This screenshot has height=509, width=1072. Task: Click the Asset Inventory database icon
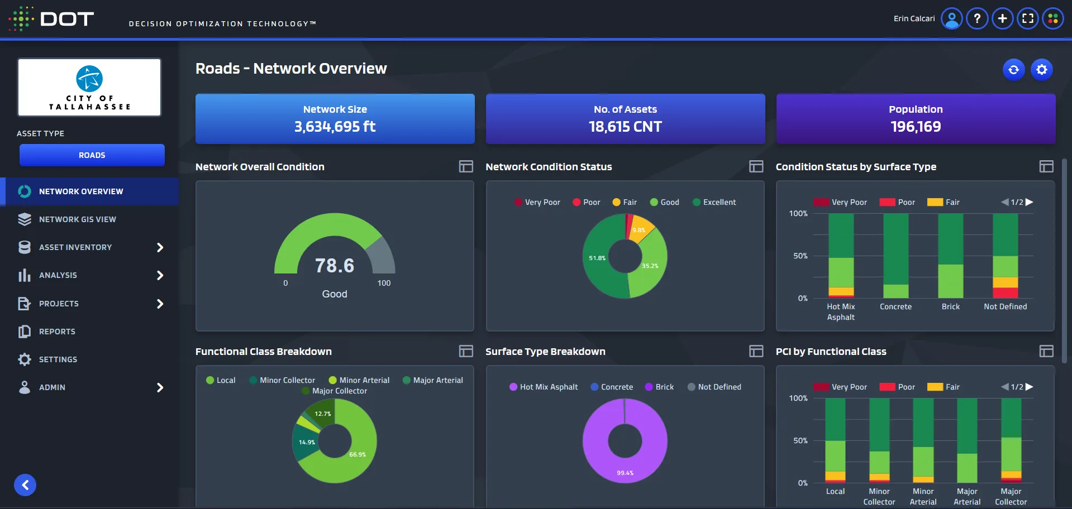[x=25, y=247]
